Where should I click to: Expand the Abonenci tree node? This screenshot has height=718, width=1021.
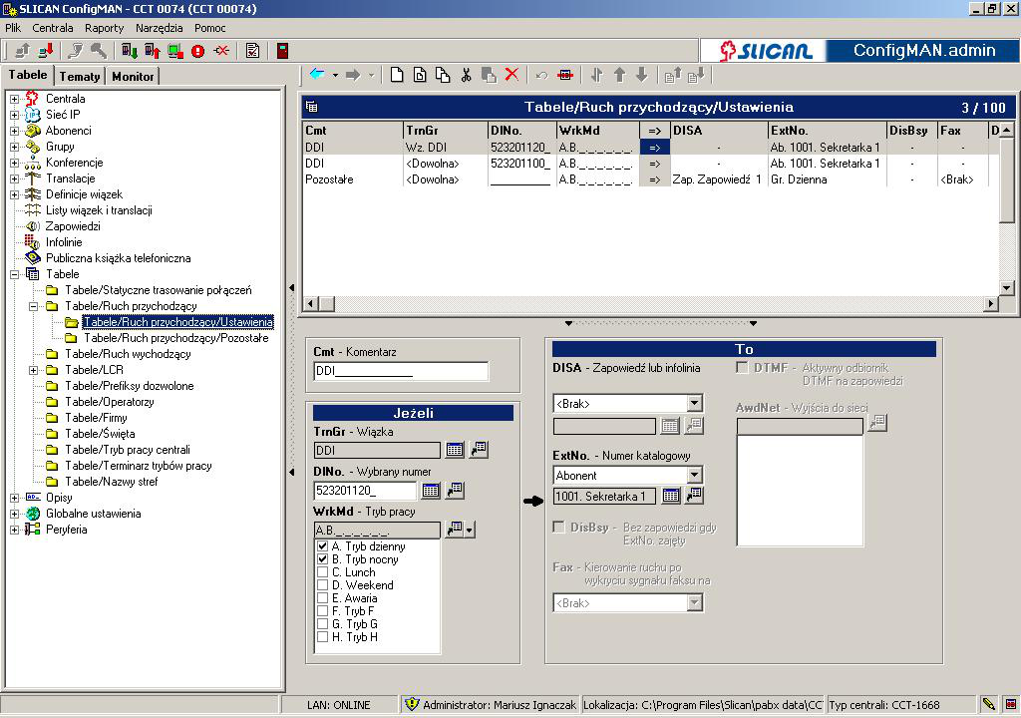[14, 131]
